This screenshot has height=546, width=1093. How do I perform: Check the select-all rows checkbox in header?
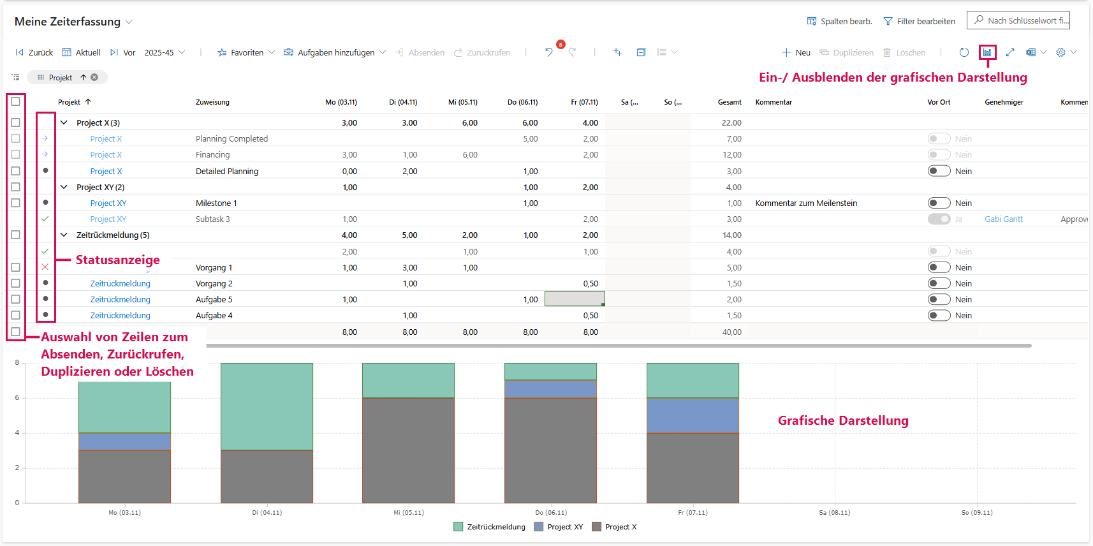click(16, 101)
